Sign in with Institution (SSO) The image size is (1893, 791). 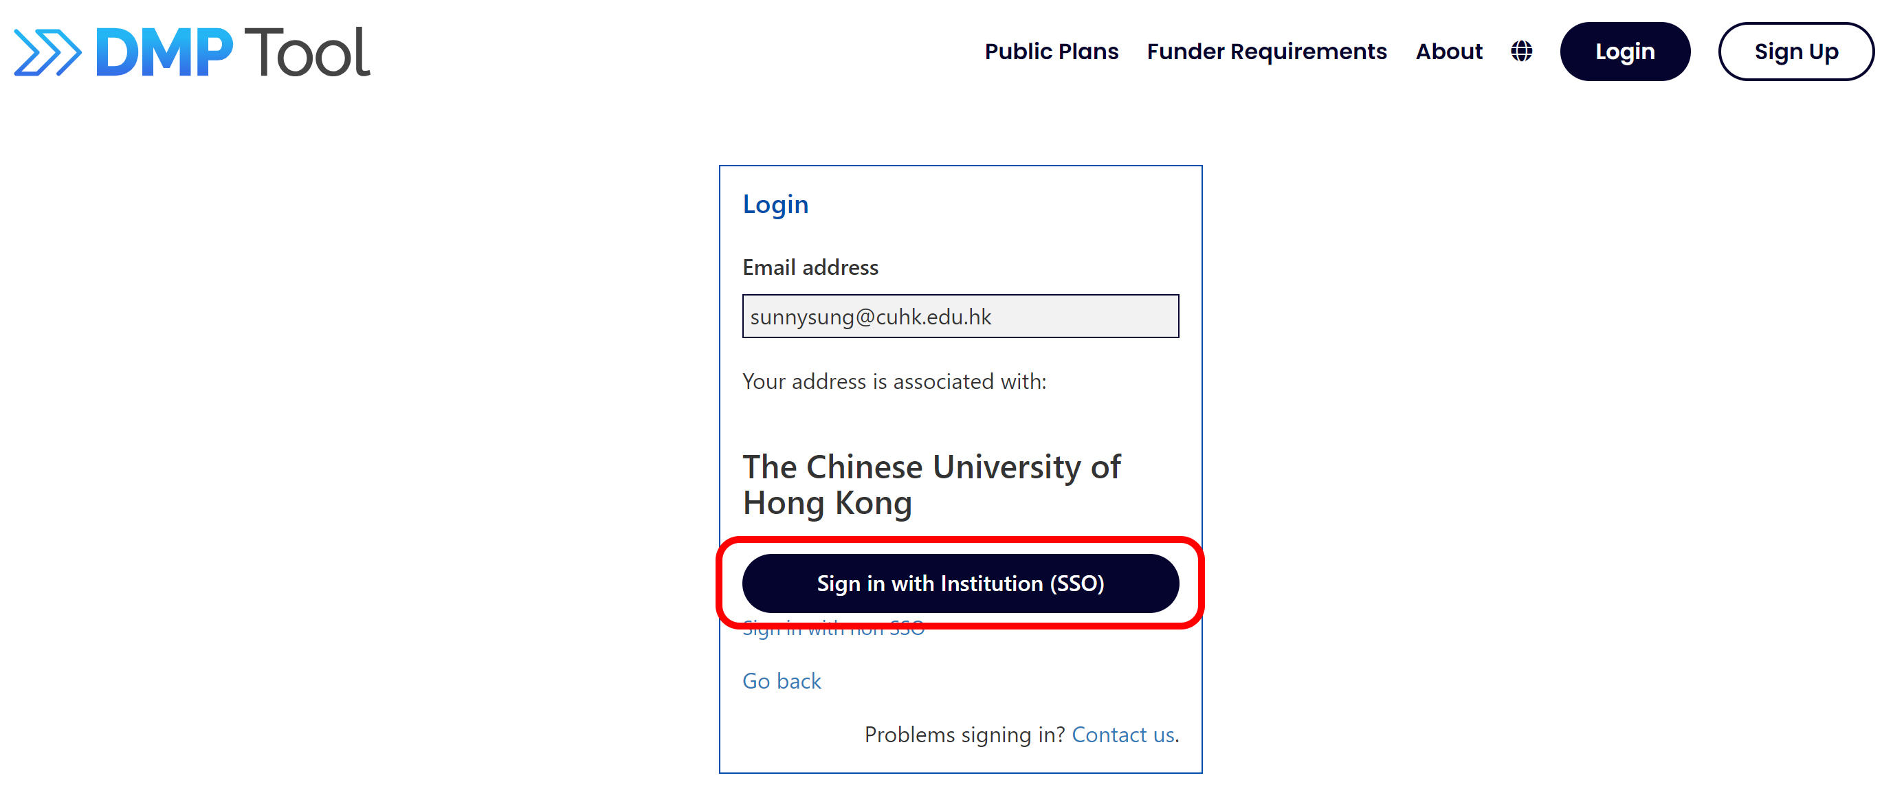(960, 583)
